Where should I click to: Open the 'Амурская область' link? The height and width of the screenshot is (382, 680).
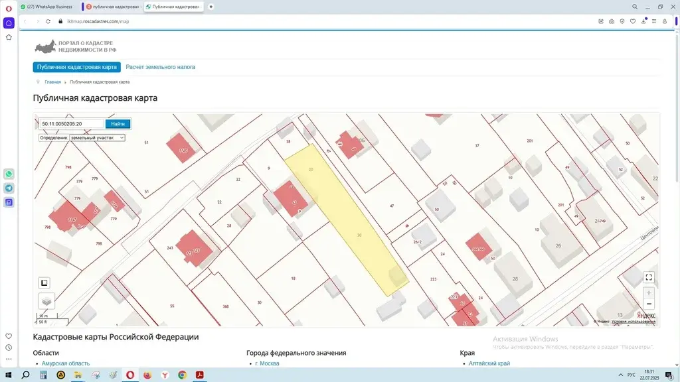coord(65,363)
